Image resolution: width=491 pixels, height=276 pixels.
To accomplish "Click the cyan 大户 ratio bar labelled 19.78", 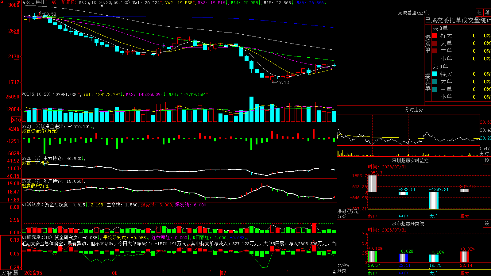I will click(x=434, y=259).
